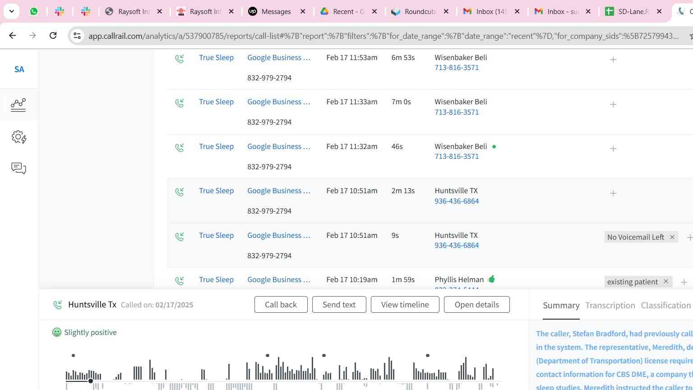Click phone number 713-816-3571 in the 46s call row

457,157
